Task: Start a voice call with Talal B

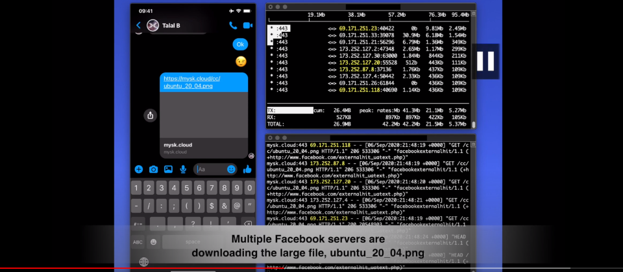Action: pyautogui.click(x=233, y=25)
